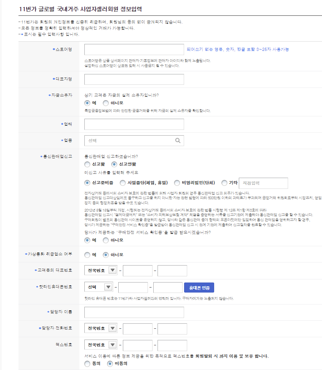Focus the 담당자 이름 input field
322x370 pixels.
[134, 313]
